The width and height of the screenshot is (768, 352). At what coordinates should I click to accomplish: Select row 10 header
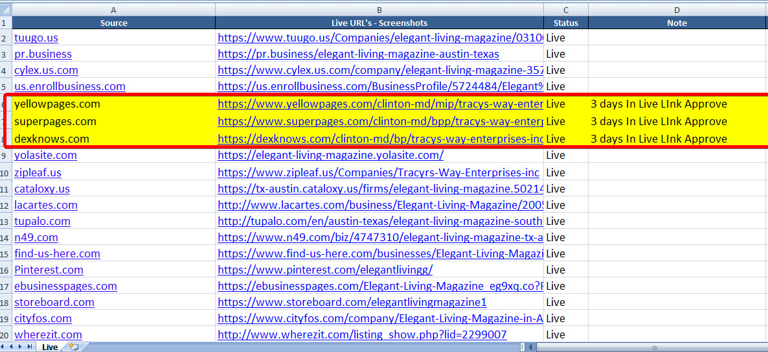(x=6, y=172)
